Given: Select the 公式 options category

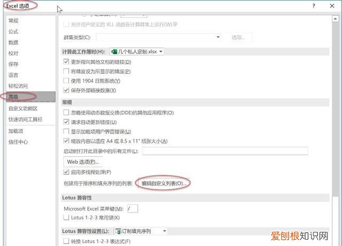Looking at the screenshot, I should pos(13,31).
